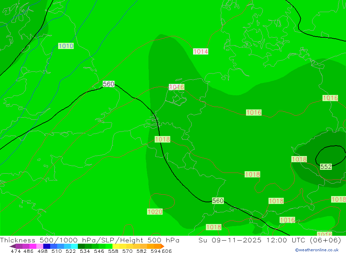346x253 pixels.
Task: Pick the dark blue swatch in the legend
Action: point(47,246)
